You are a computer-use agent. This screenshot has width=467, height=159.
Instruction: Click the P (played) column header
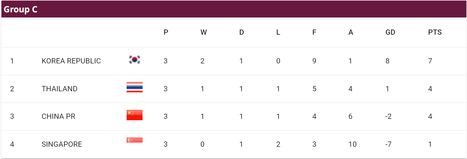point(166,32)
